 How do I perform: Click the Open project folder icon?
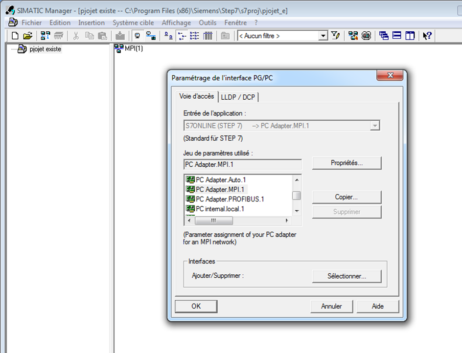[x=28, y=36]
